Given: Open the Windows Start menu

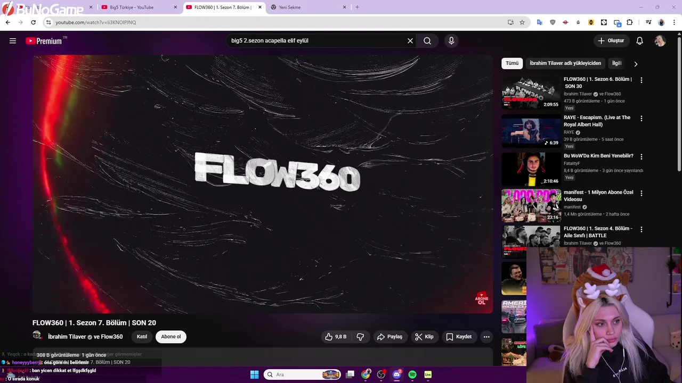Looking at the screenshot, I should click(x=254, y=374).
